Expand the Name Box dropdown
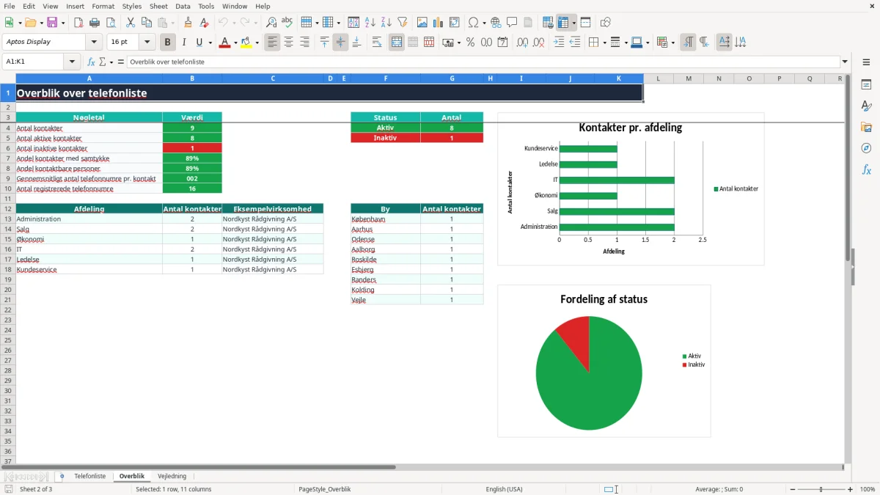 pyautogui.click(x=73, y=62)
